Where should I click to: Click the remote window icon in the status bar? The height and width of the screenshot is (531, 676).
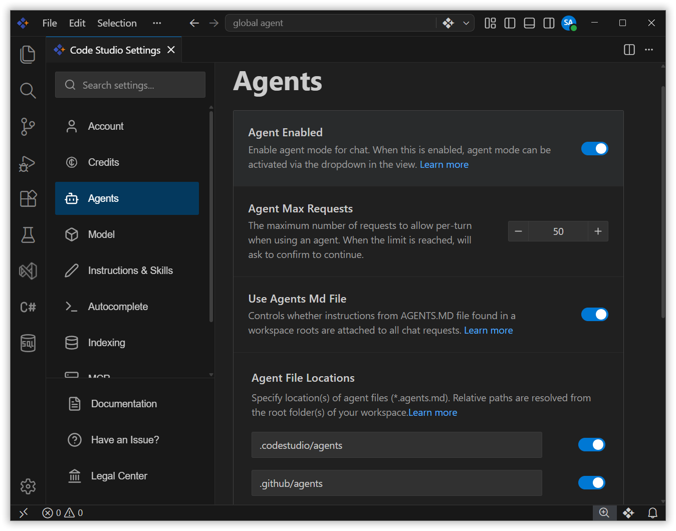click(24, 512)
